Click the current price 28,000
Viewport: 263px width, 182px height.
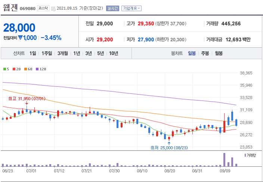click(19, 28)
